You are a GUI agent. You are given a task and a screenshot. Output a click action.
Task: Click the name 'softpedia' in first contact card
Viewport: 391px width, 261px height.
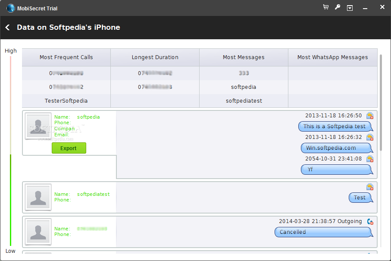point(88,117)
